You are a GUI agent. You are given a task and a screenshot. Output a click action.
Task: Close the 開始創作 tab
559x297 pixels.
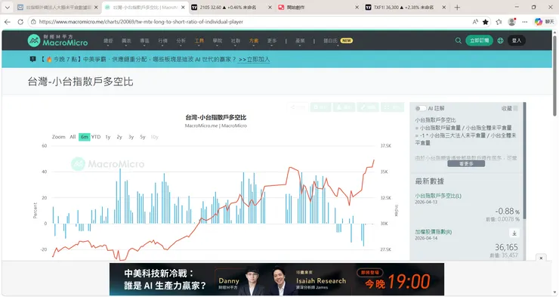[x=357, y=7]
